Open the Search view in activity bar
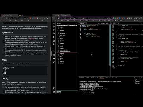The width and height of the screenshot is (143, 107). 54,30
